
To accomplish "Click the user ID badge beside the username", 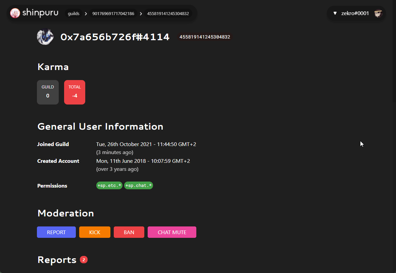I will [x=205, y=37].
